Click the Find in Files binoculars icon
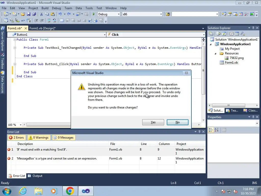The image size is (261, 196). (x=168, y=14)
